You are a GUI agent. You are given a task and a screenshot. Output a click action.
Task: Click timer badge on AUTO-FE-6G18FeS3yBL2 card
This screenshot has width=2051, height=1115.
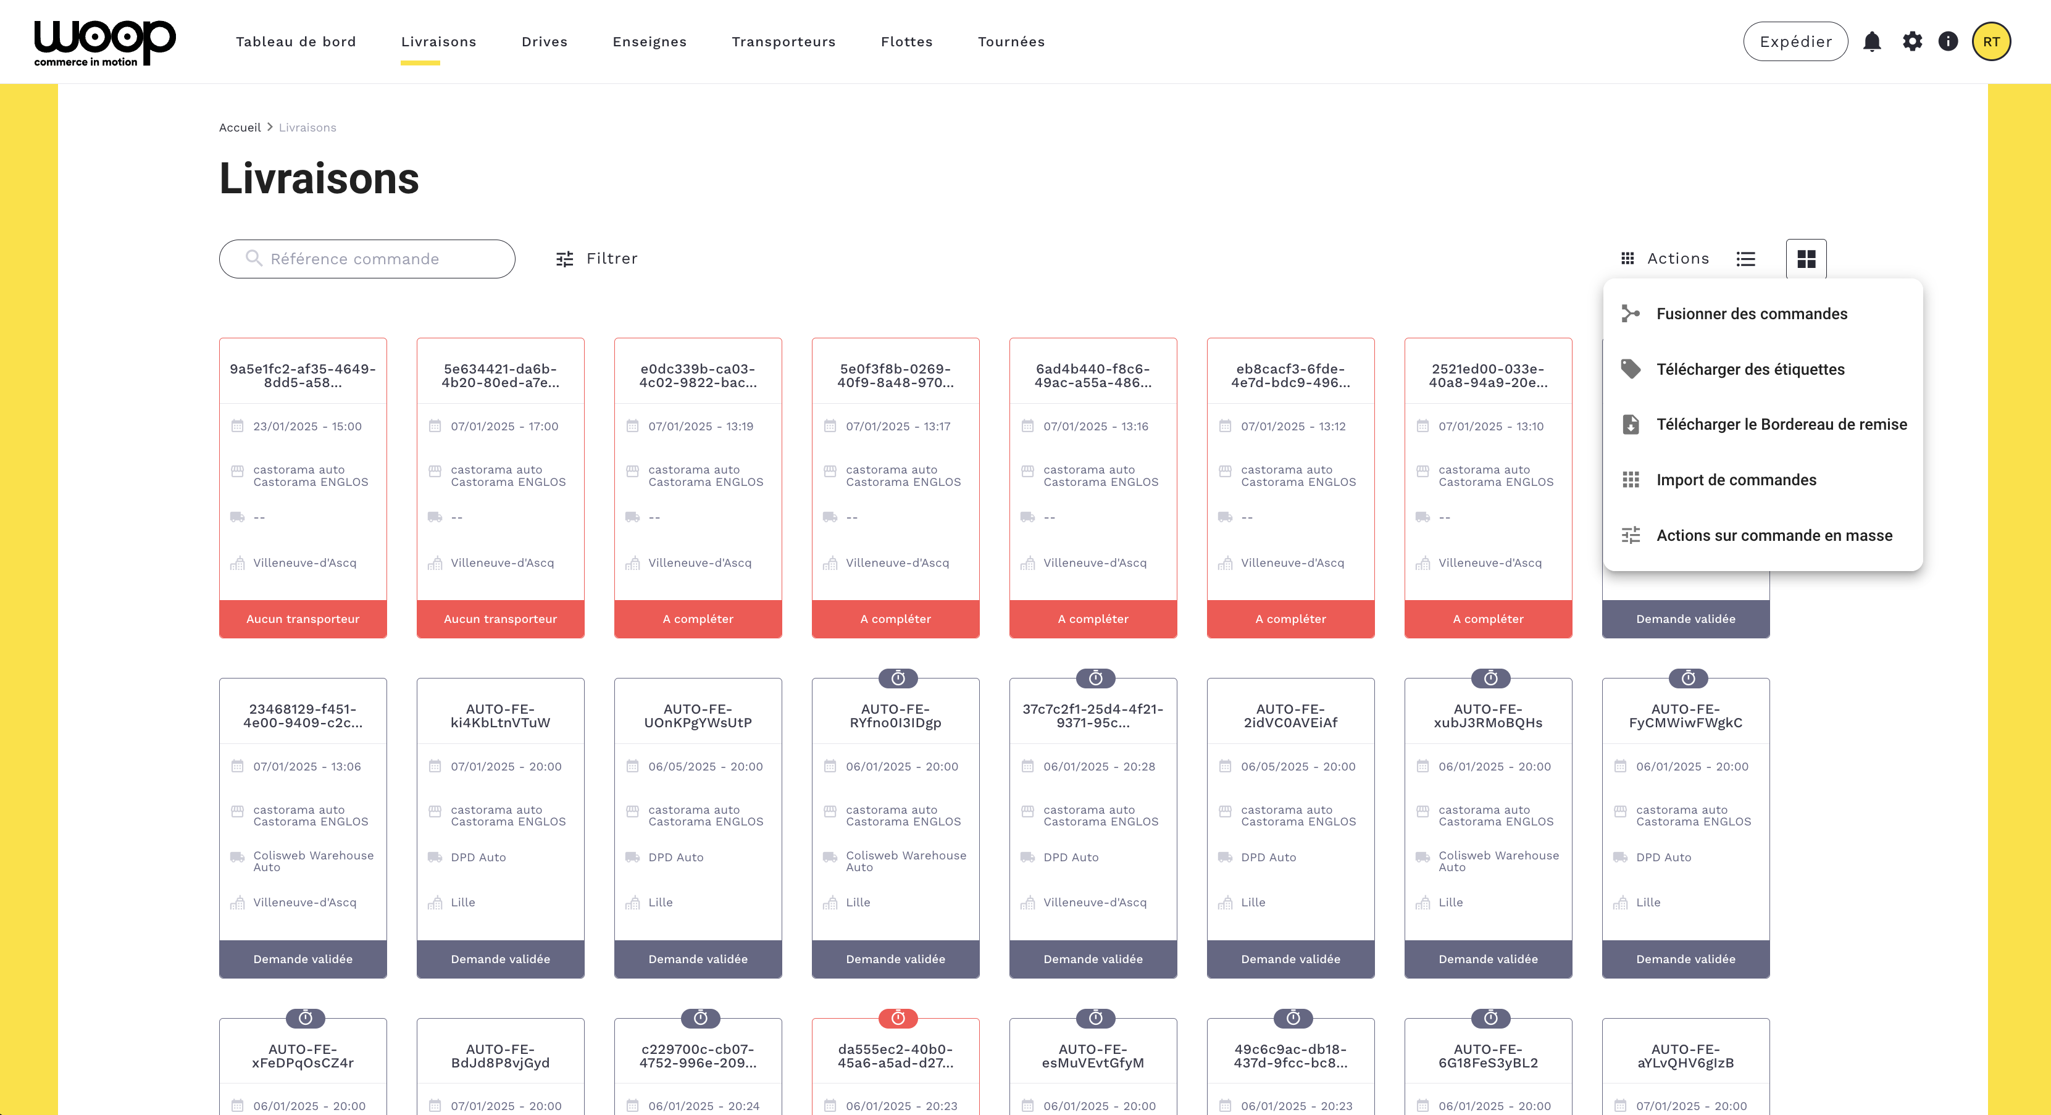coord(1490,1018)
